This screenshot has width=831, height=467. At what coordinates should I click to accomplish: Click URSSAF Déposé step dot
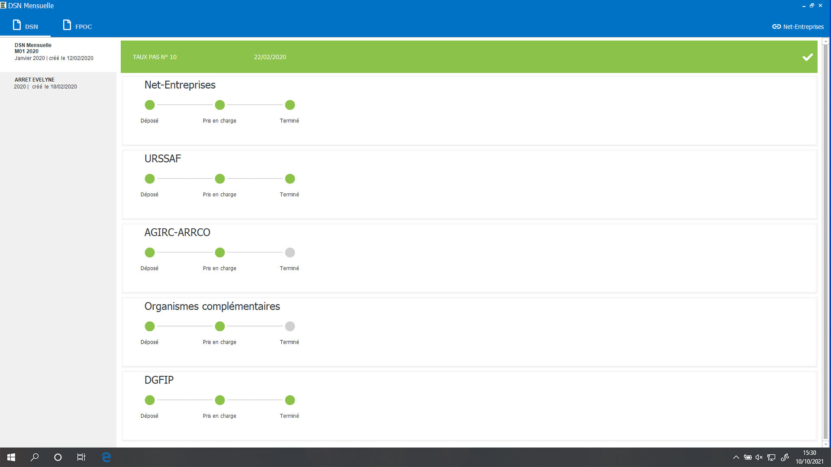150,179
